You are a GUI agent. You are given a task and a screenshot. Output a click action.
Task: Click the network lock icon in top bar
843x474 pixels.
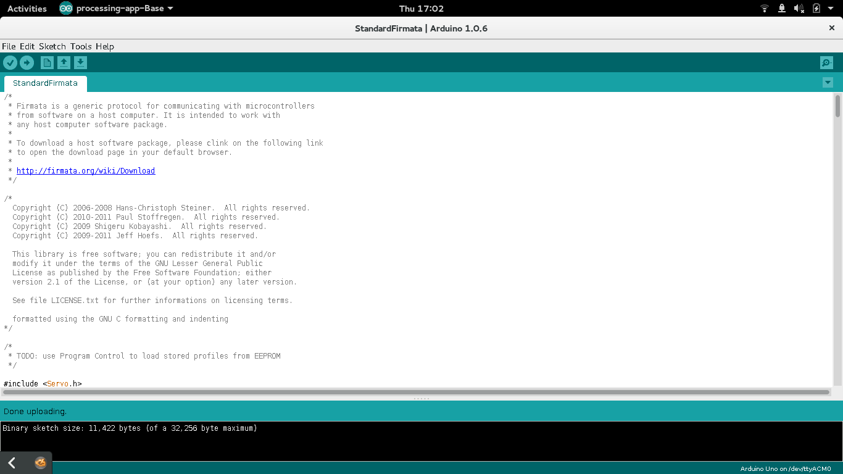(x=782, y=9)
